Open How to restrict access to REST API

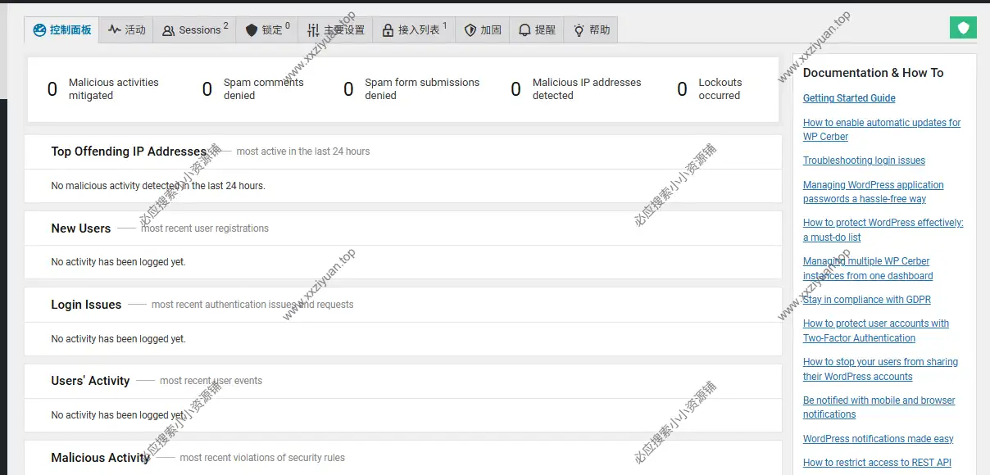coord(876,462)
